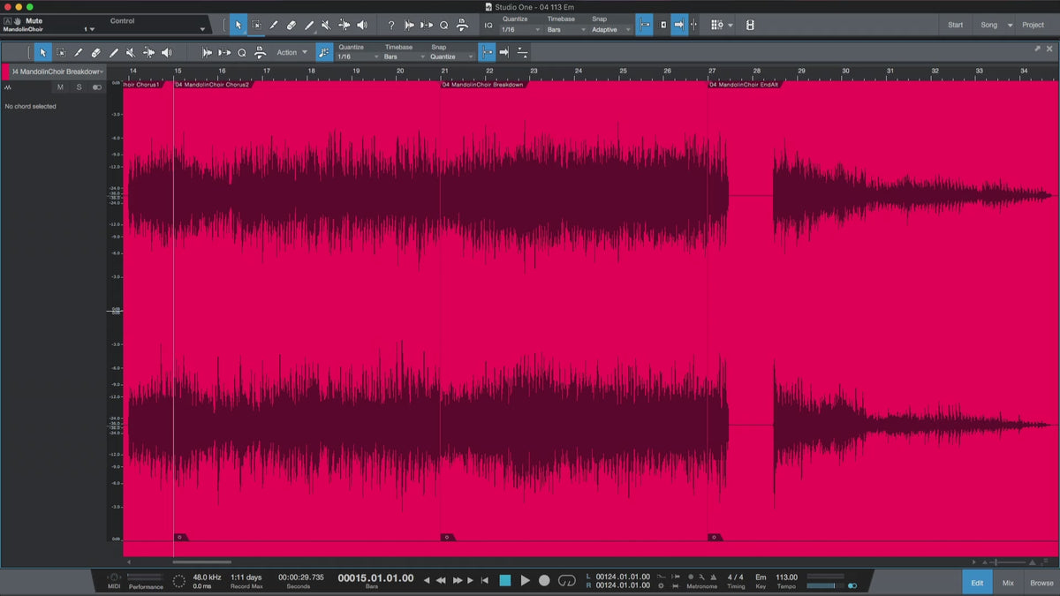Click the MandolinChoir EndAlt event label
The width and height of the screenshot is (1060, 596).
point(746,85)
